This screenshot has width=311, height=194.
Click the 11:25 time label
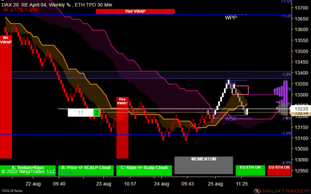tap(242, 184)
